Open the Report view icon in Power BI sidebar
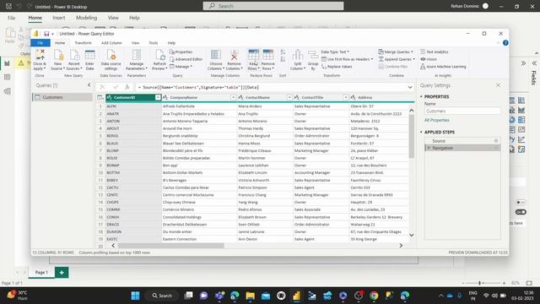Screen dimensions: 540x304 coord(8,63)
